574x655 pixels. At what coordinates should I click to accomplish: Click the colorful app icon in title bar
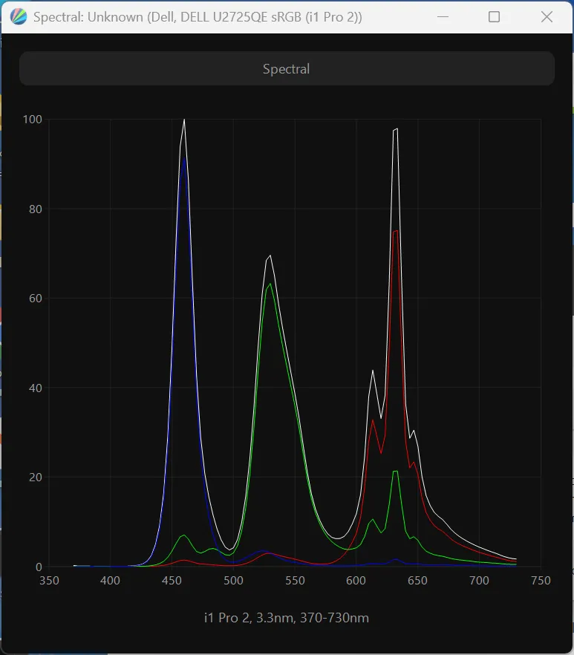19,17
